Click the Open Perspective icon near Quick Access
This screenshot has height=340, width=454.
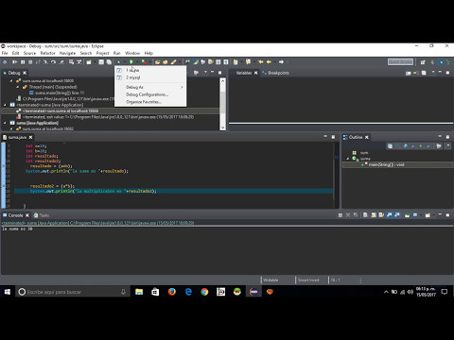point(423,62)
